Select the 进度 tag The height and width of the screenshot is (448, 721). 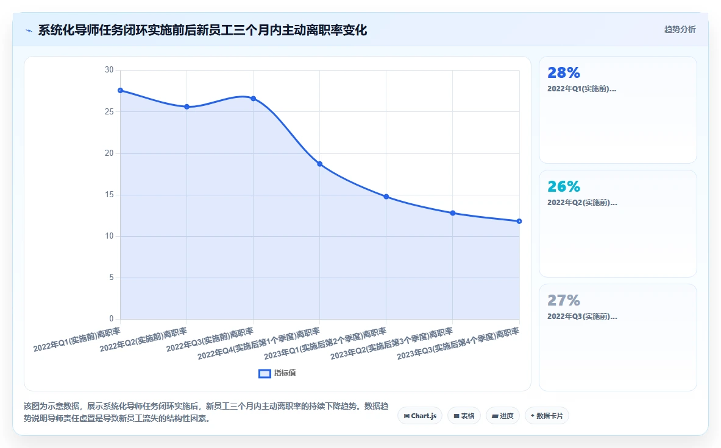(503, 416)
